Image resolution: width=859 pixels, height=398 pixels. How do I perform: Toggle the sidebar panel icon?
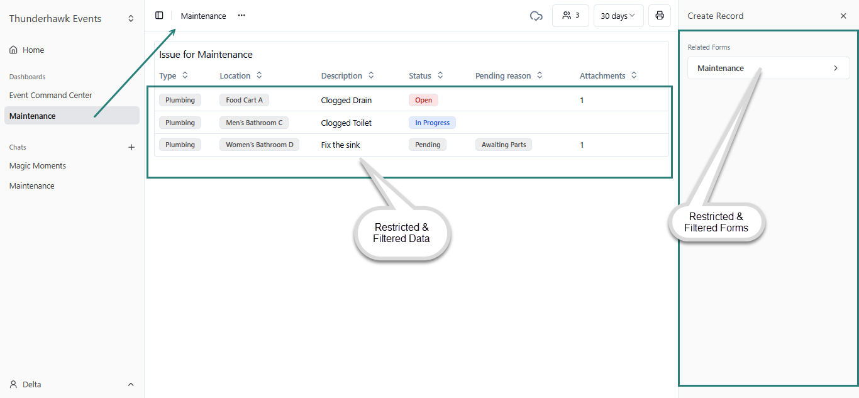click(159, 16)
